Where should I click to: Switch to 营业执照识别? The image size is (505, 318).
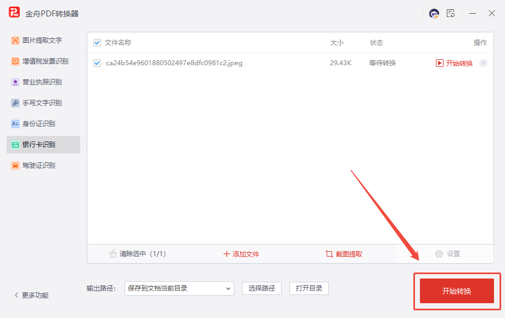(43, 82)
